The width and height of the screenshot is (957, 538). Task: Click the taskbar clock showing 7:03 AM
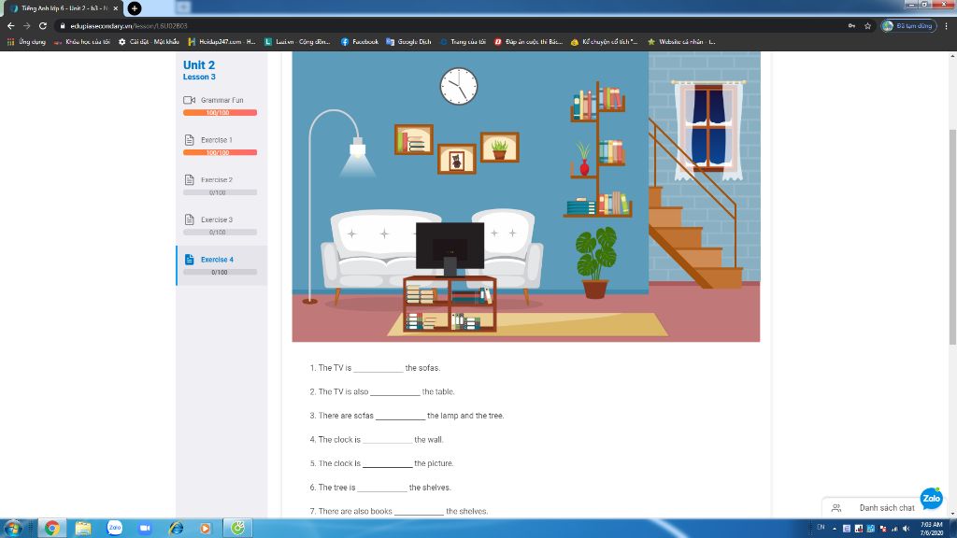[x=932, y=529]
